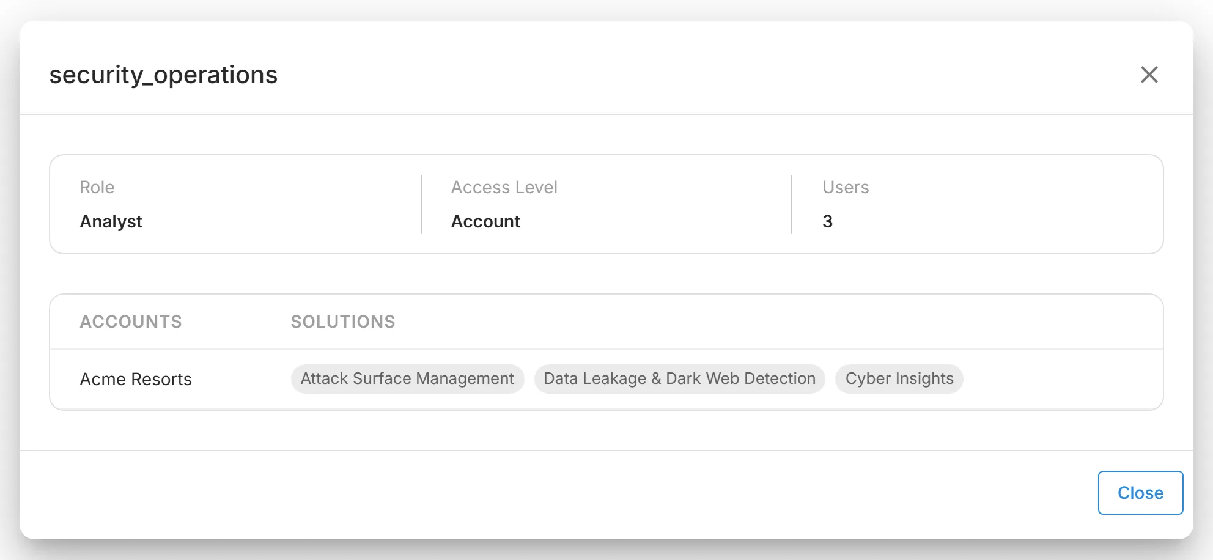Click the Analyst role value
This screenshot has height=560, width=1213.
(111, 221)
